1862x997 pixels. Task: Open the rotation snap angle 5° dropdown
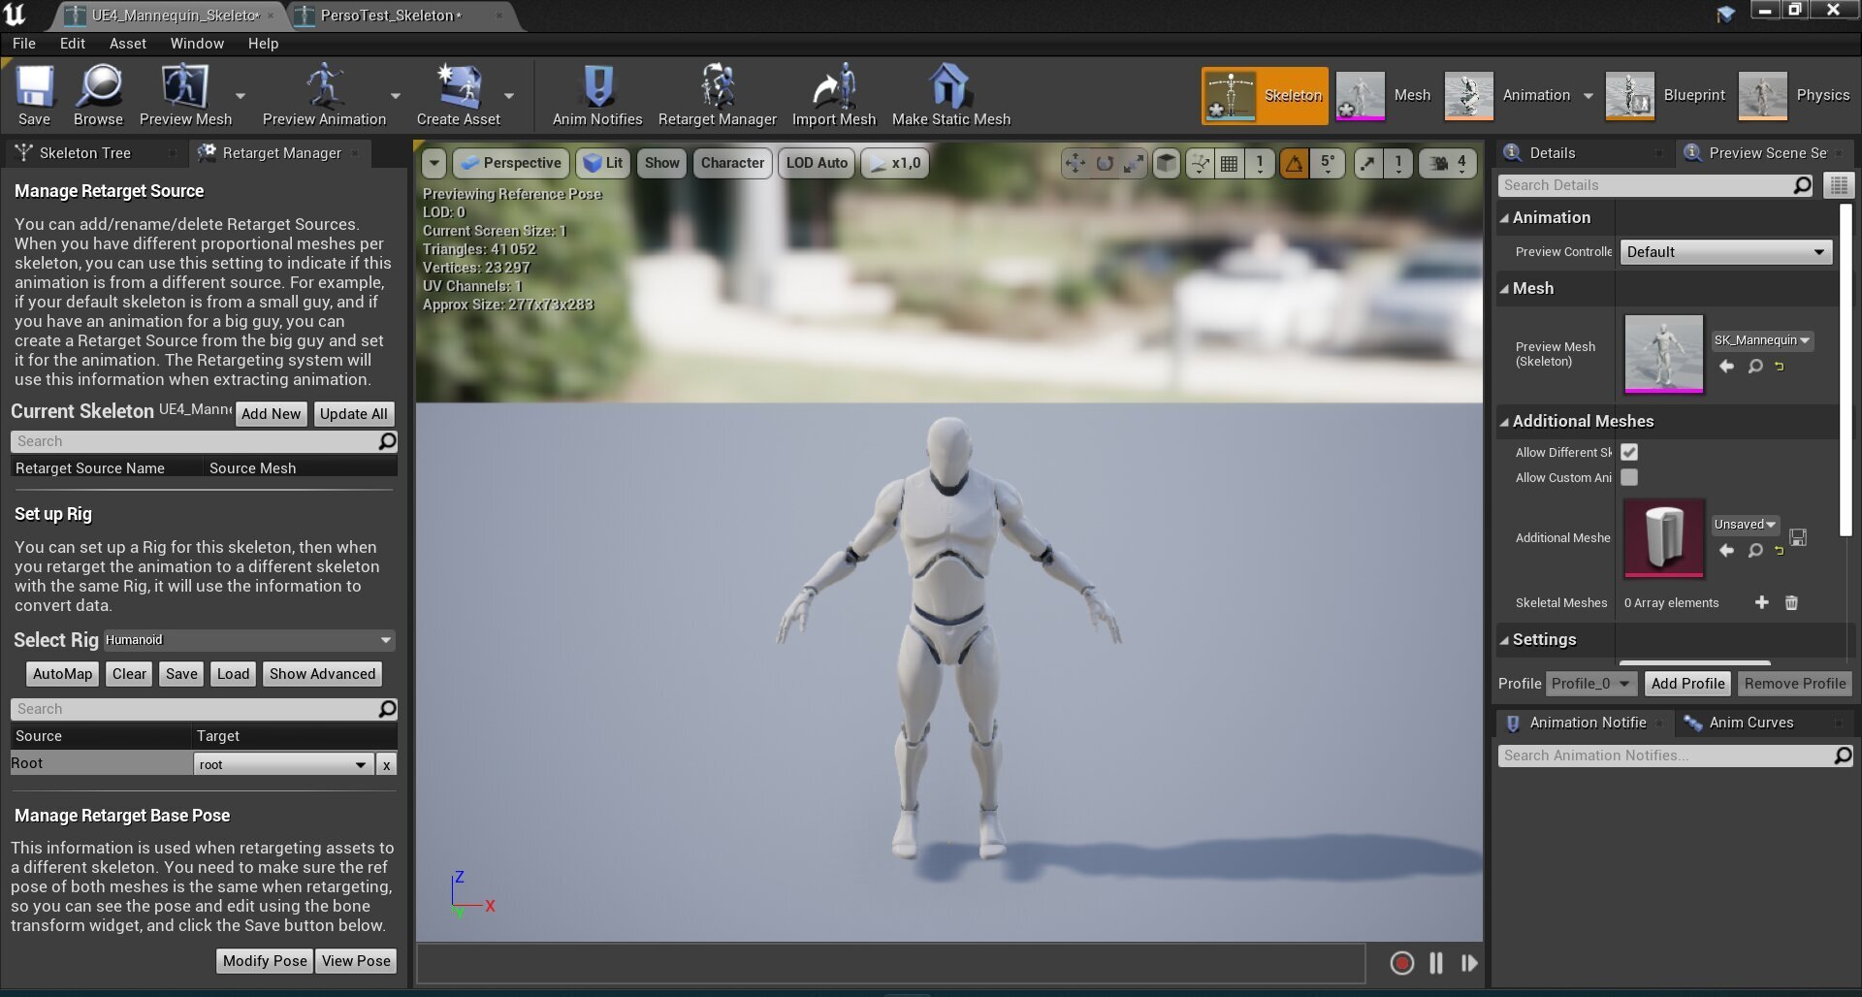[x=1327, y=163]
